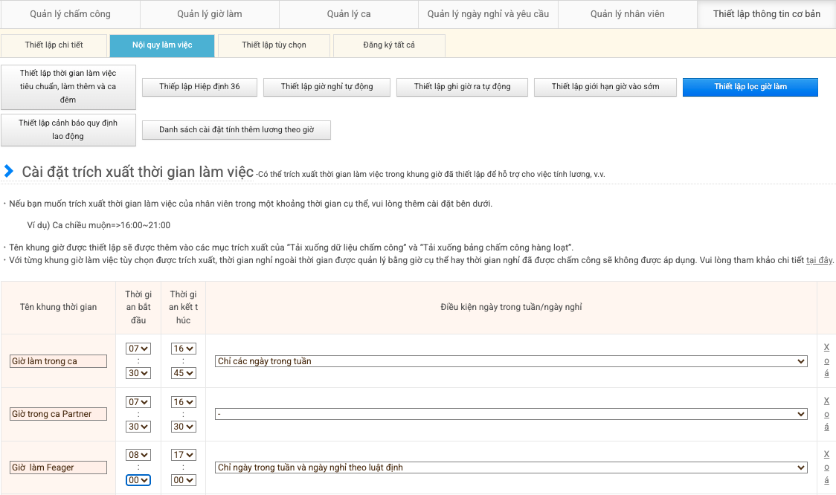The width and height of the screenshot is (836, 495).
Task: Open Thiết lập giờ nghỉ tự động
Action: (327, 87)
